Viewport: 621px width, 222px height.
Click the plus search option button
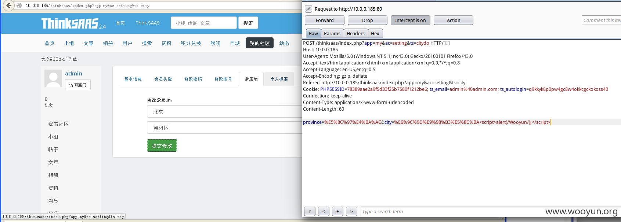pyautogui.click(x=337, y=211)
